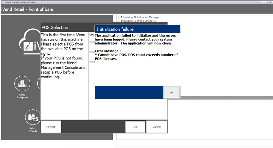This screenshot has height=148, width=273.
Task: Click the 'Cod' column header in POS list
Action: [x=92, y=35]
